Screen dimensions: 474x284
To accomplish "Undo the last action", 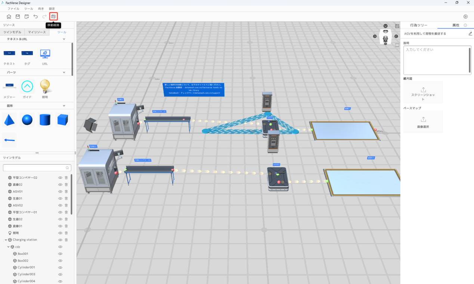I will [x=35, y=16].
